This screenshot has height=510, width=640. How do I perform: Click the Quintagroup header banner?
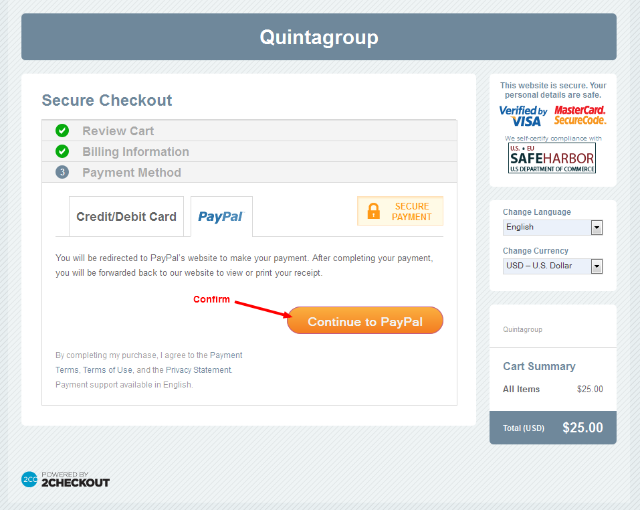(x=319, y=37)
